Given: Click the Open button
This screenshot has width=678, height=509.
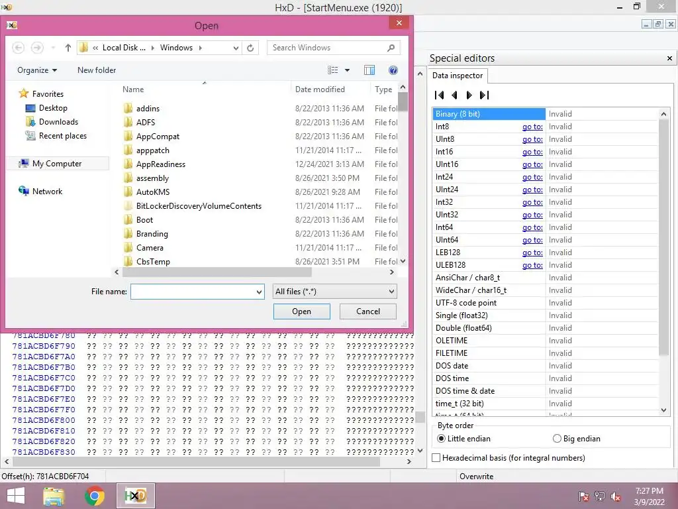Looking at the screenshot, I should (301, 311).
